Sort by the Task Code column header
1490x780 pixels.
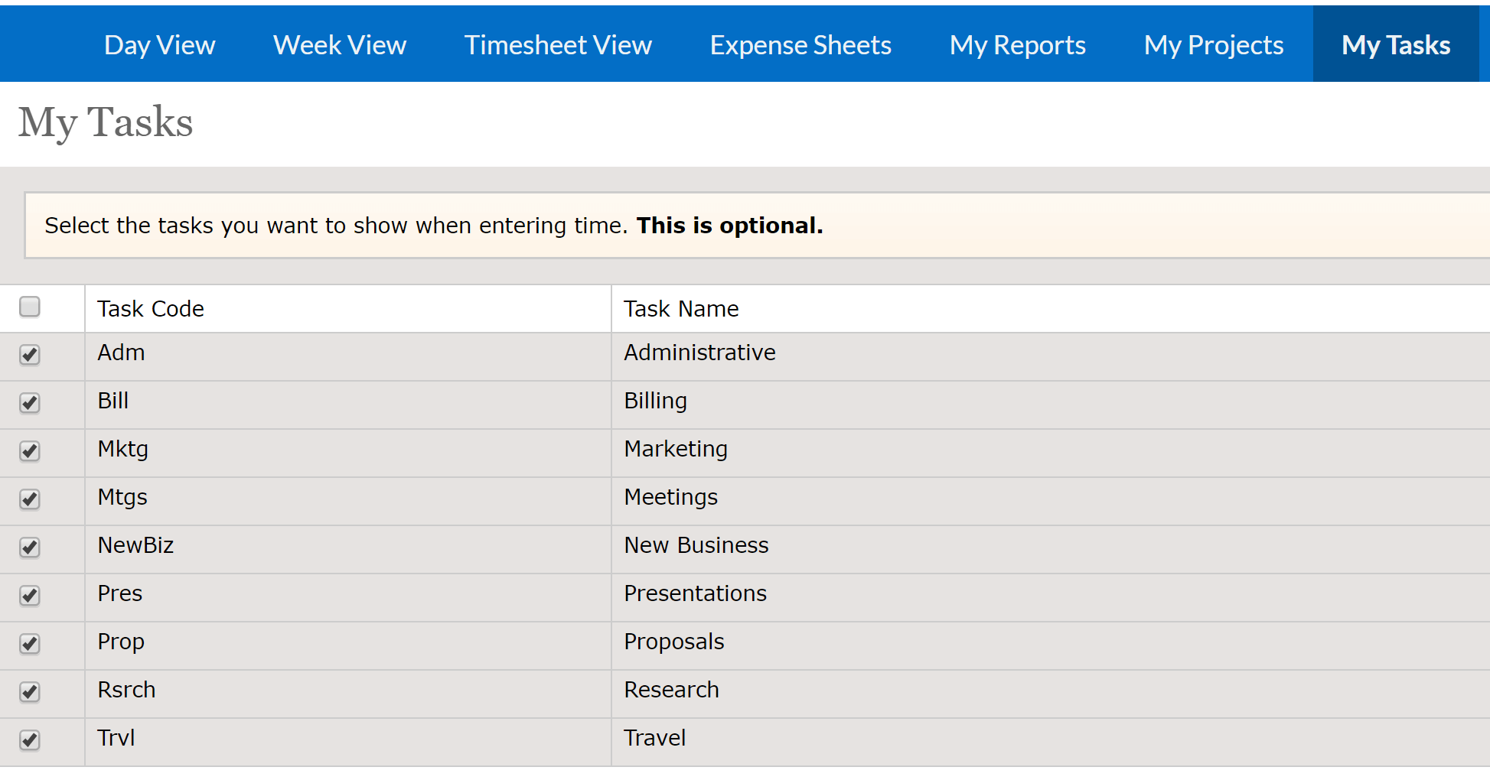151,308
